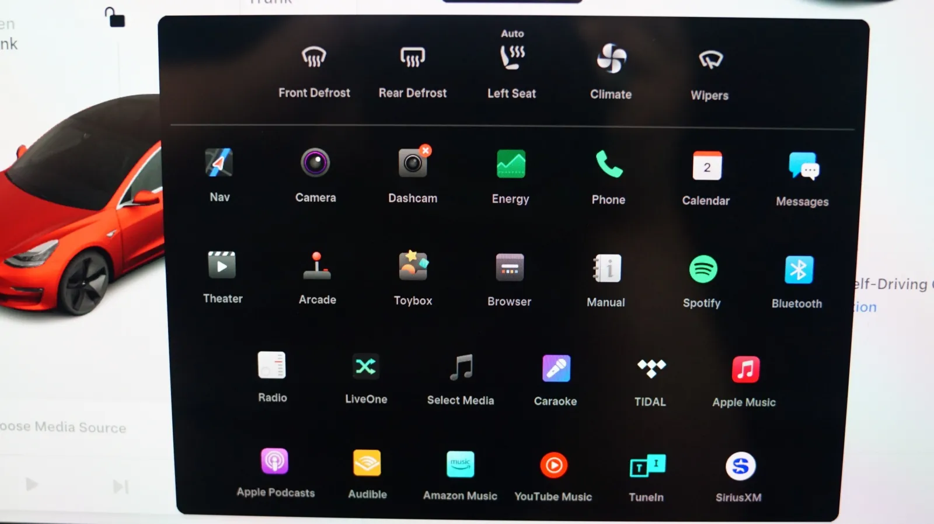Launch the Dashcam app
The height and width of the screenshot is (524, 934).
click(413, 164)
